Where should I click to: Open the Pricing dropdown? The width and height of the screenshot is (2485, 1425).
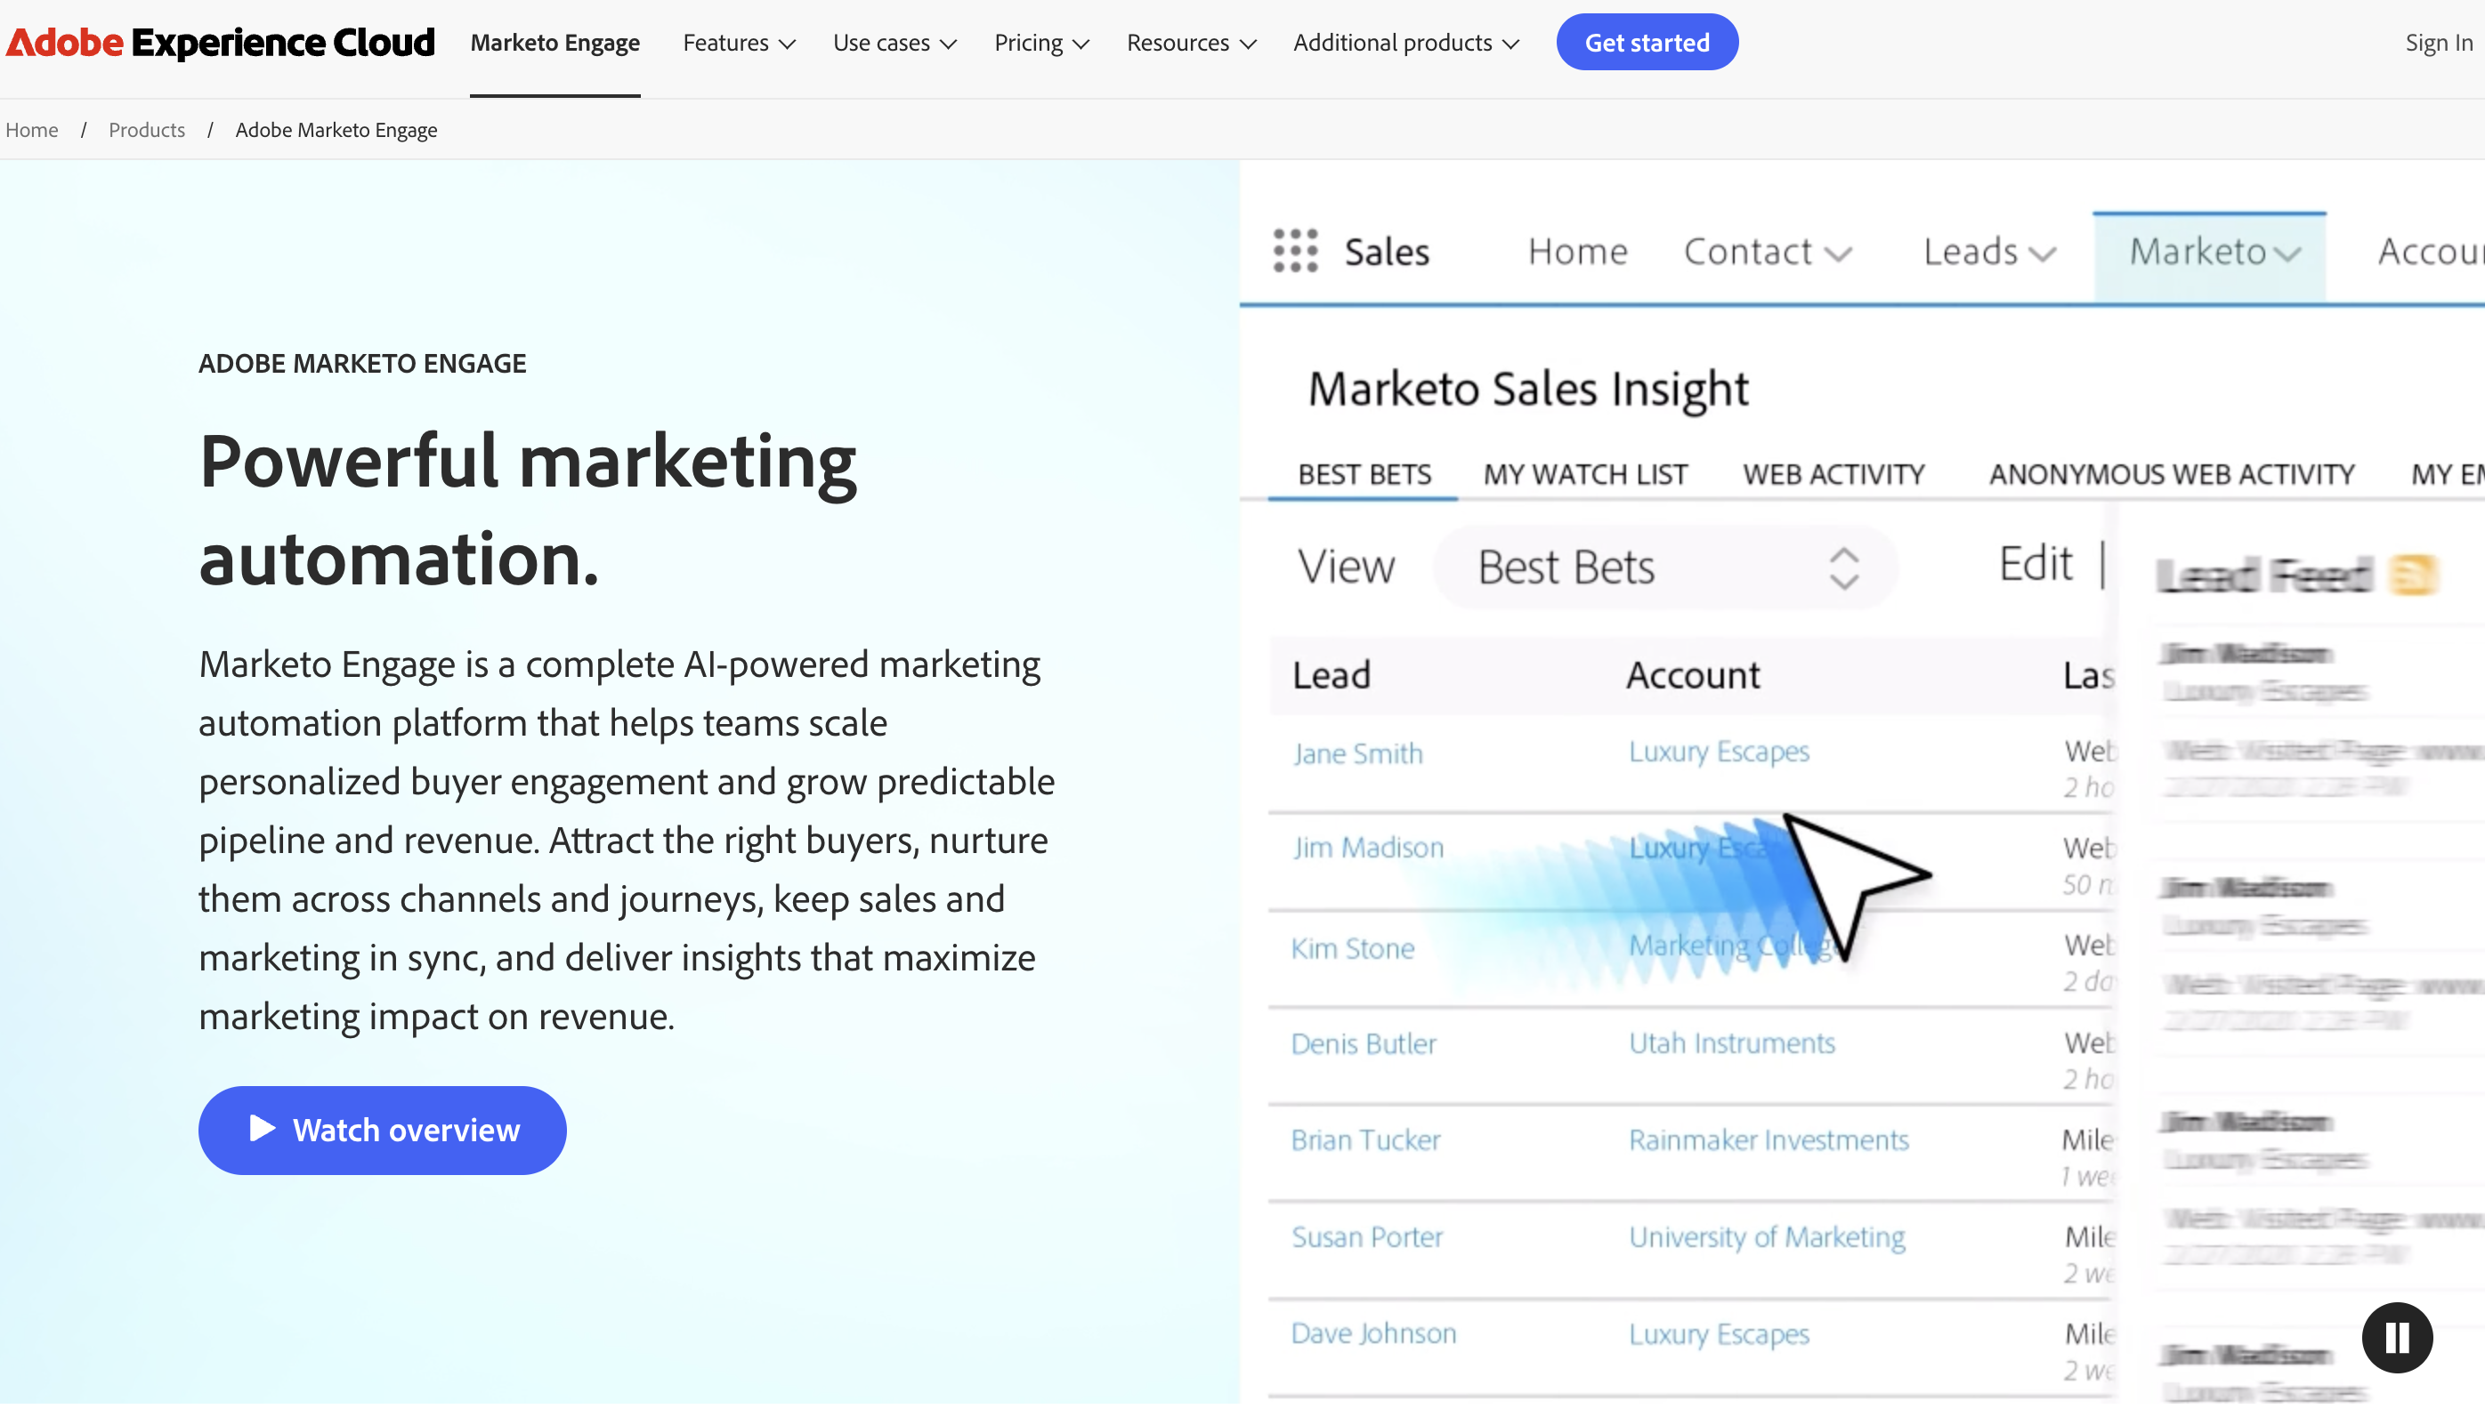(x=1041, y=43)
